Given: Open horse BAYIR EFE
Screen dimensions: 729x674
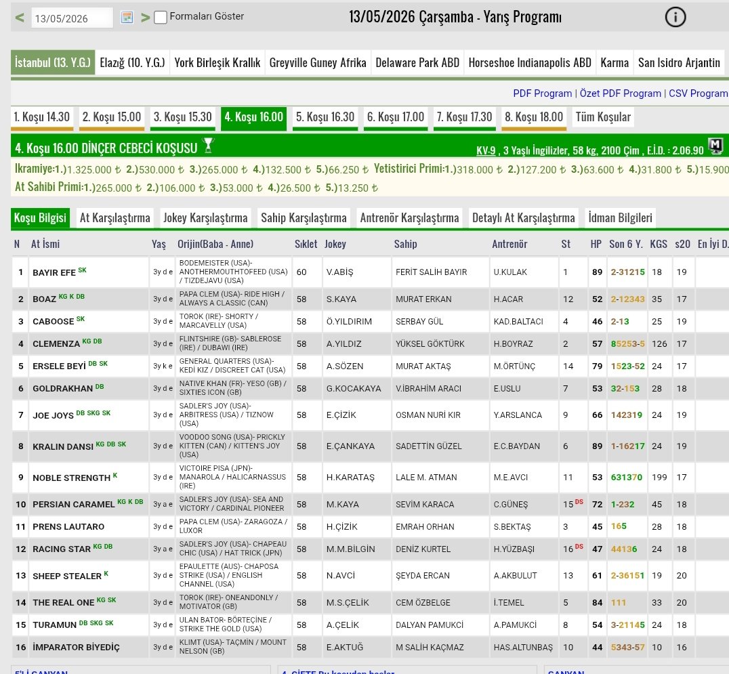Looking at the screenshot, I should [54, 273].
